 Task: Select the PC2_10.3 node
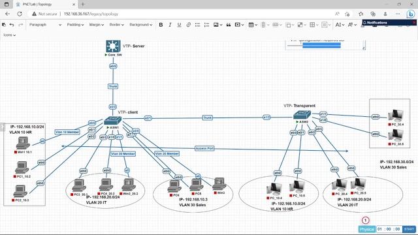click(20, 191)
